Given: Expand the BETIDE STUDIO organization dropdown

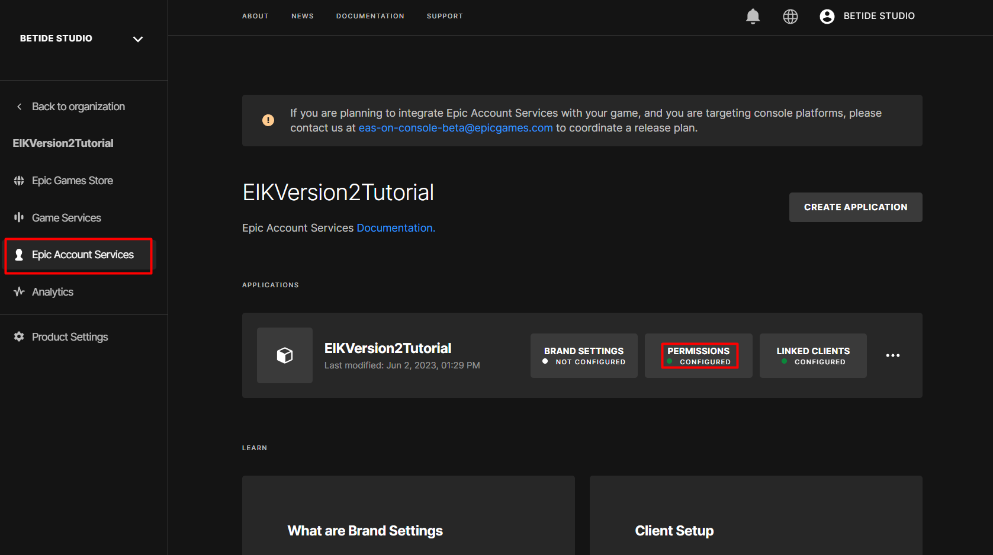Looking at the screenshot, I should point(138,39).
